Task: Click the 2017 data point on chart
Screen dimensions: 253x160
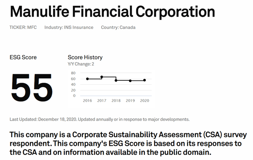Action: tap(102, 77)
